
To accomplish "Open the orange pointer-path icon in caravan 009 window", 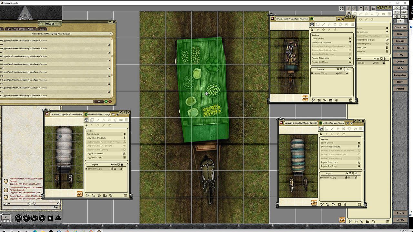I will (x=305, y=99).
